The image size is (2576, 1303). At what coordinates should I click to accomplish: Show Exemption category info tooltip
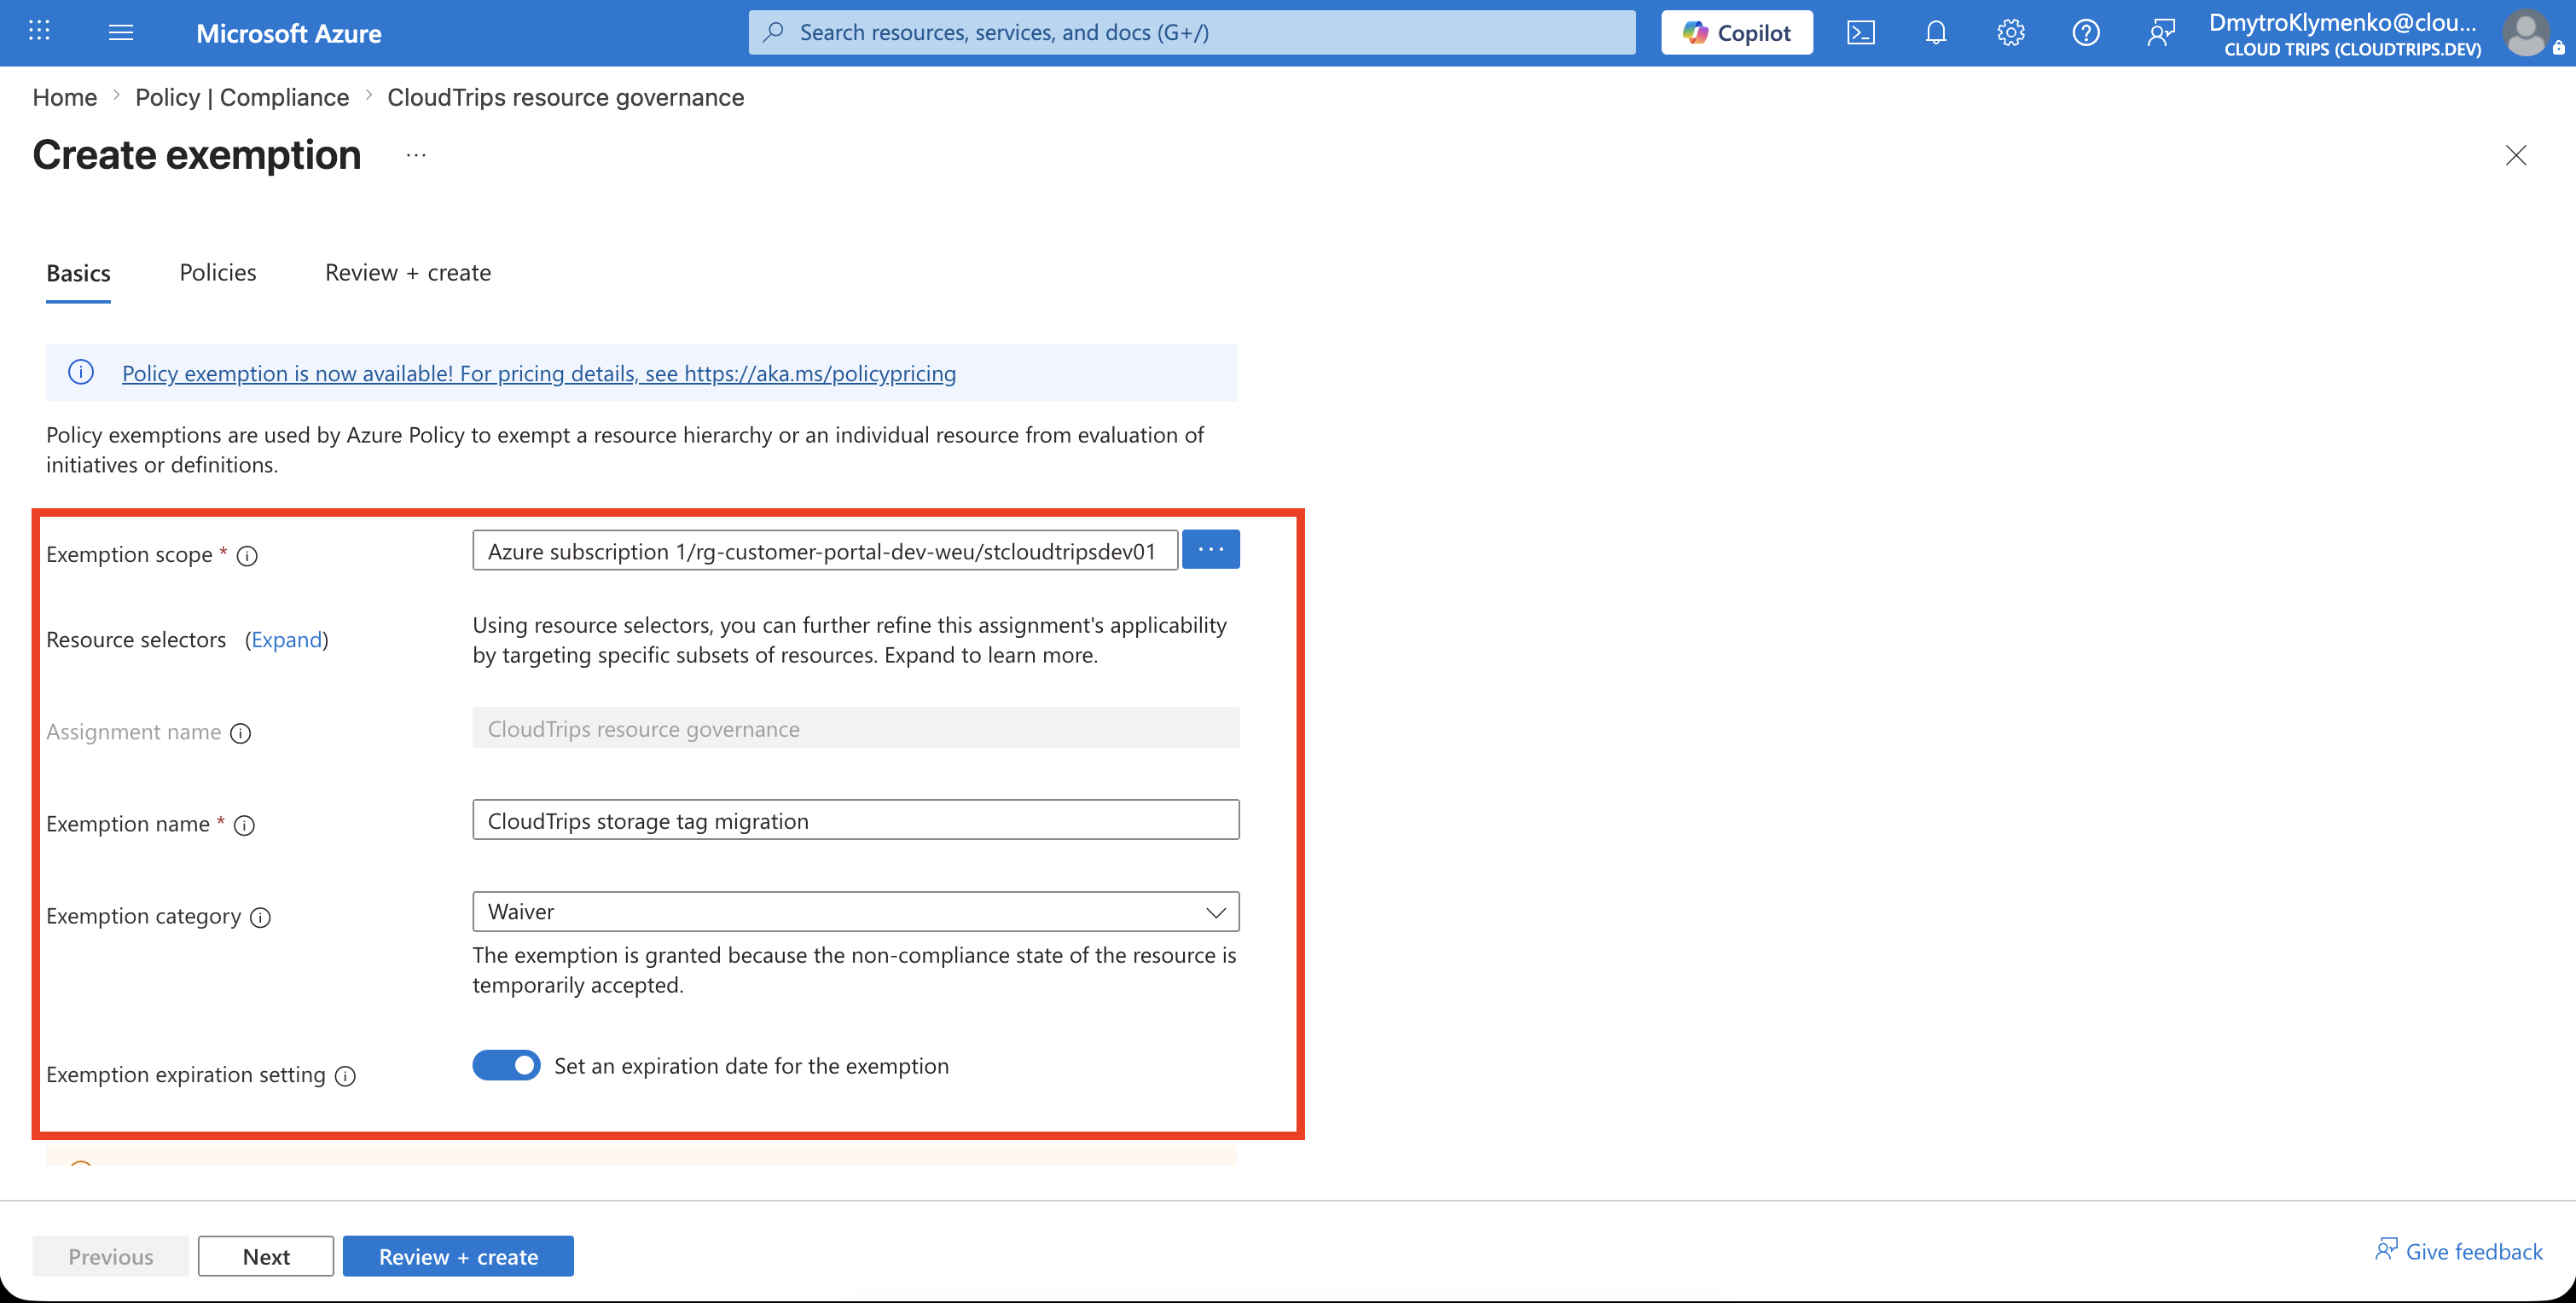tap(260, 917)
